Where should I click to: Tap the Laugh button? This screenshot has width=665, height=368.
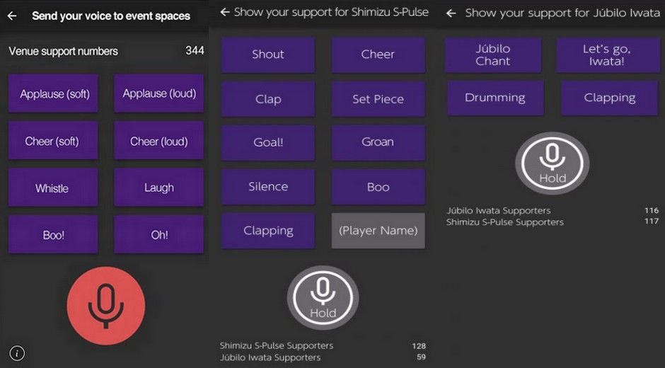158,188
